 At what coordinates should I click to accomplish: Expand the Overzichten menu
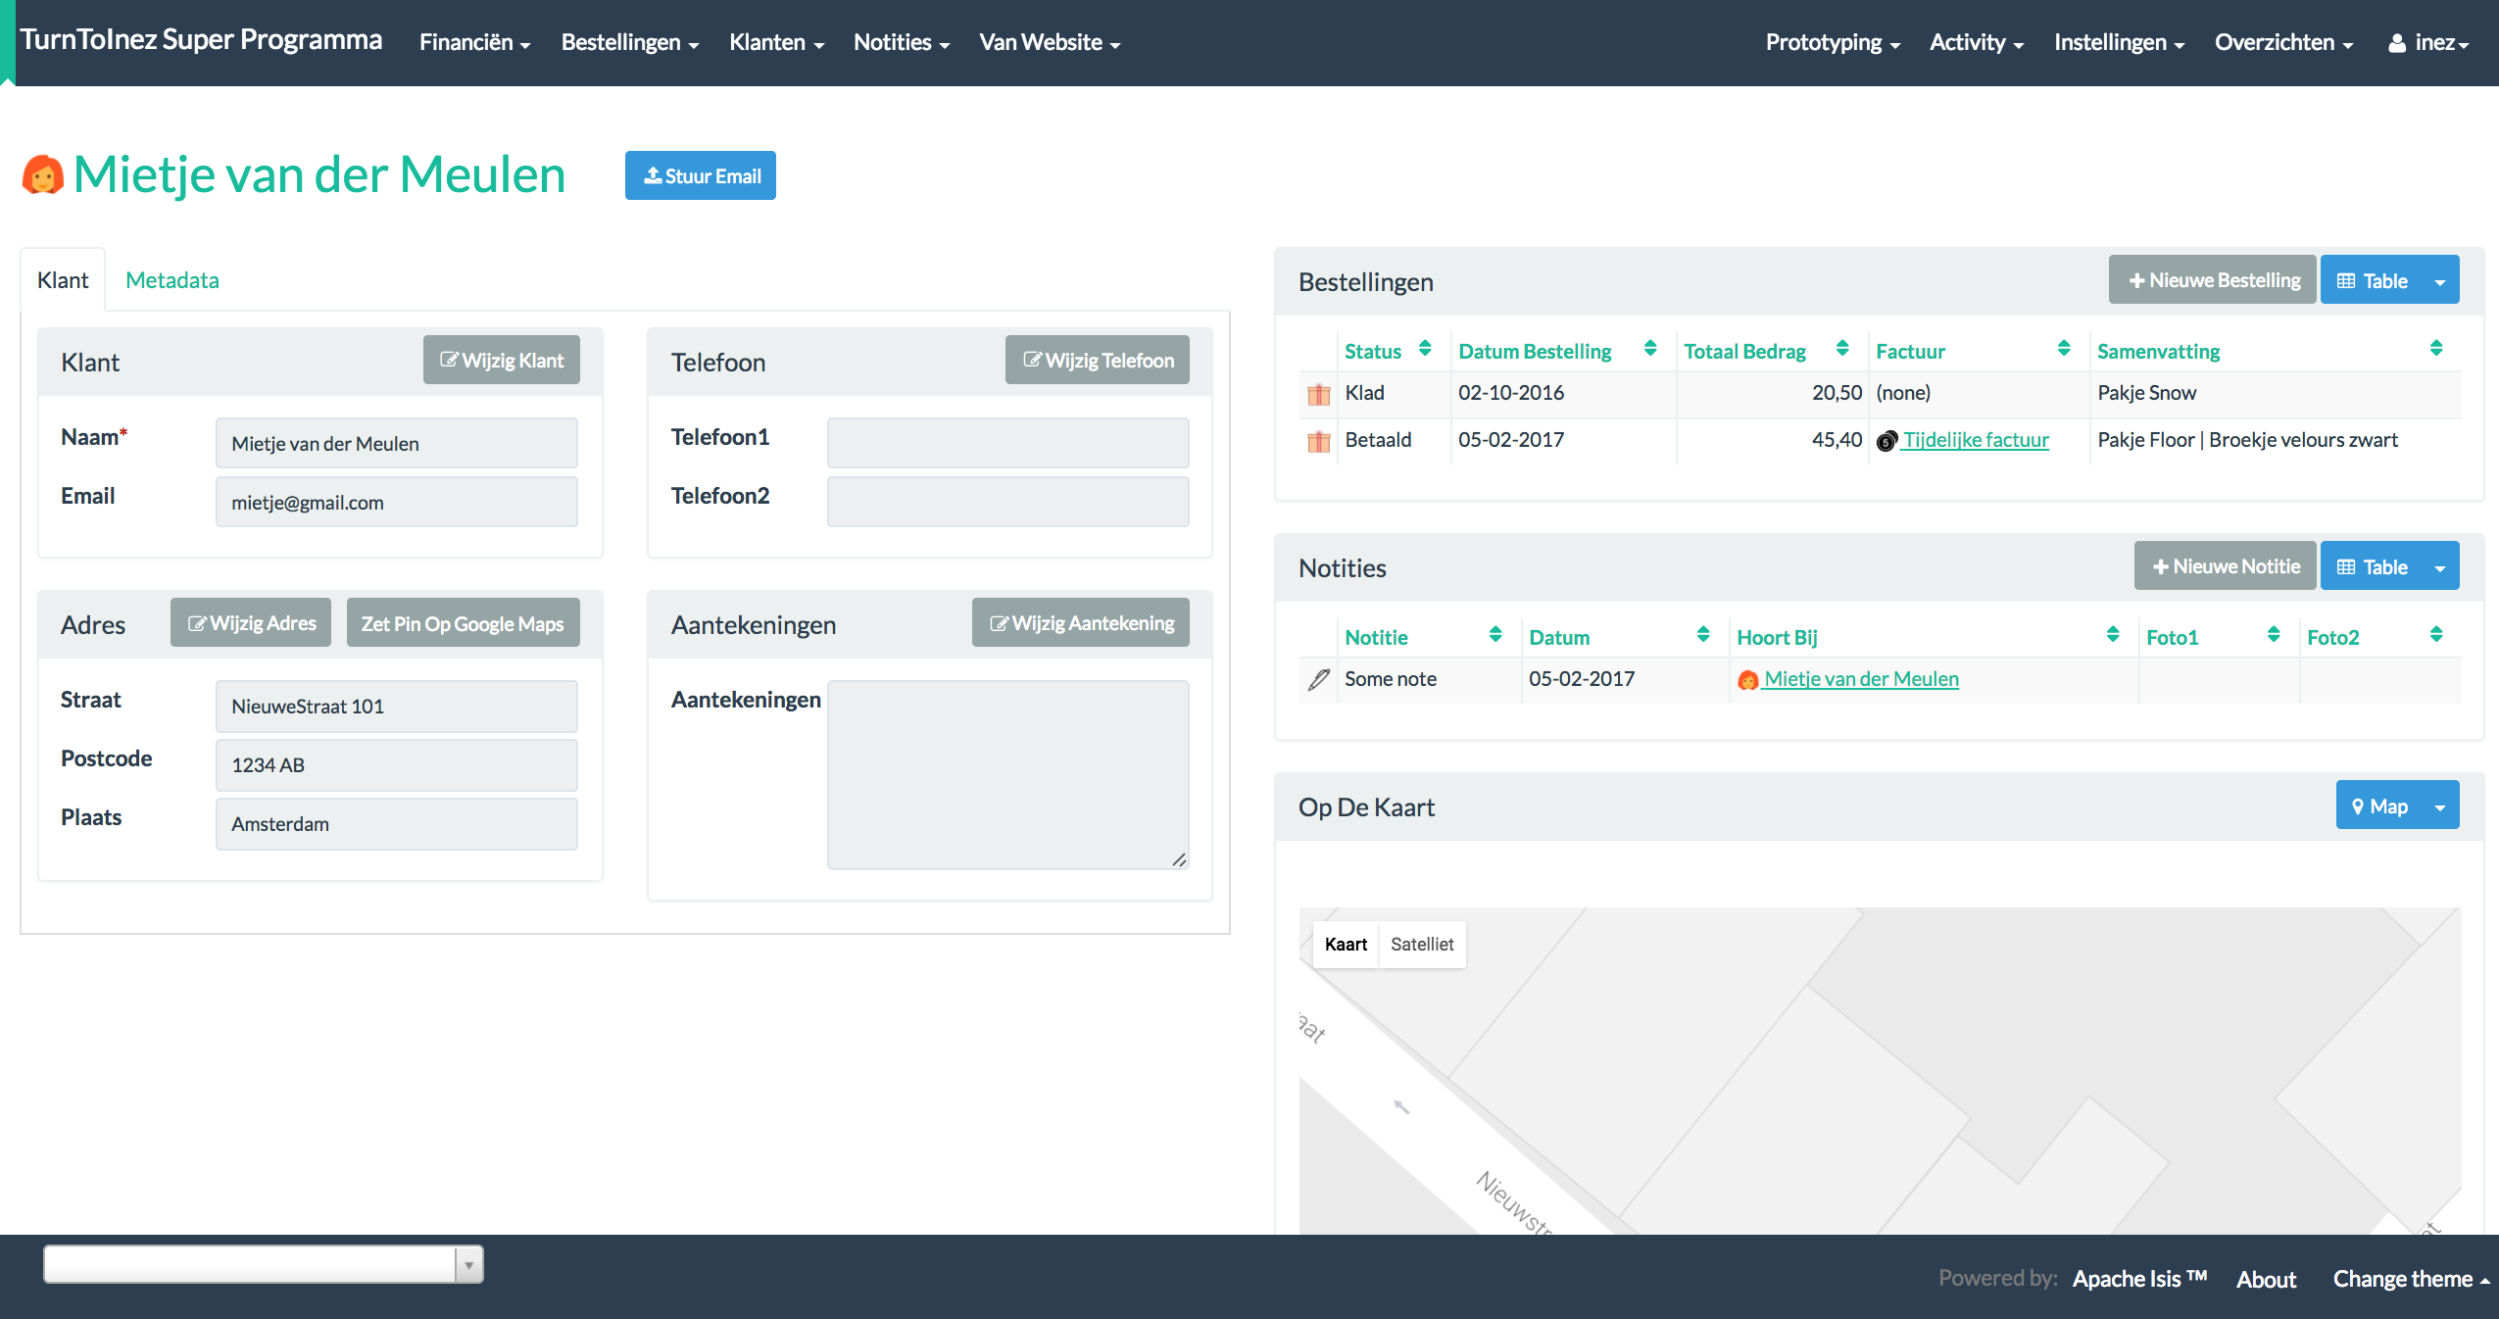pos(2283,42)
